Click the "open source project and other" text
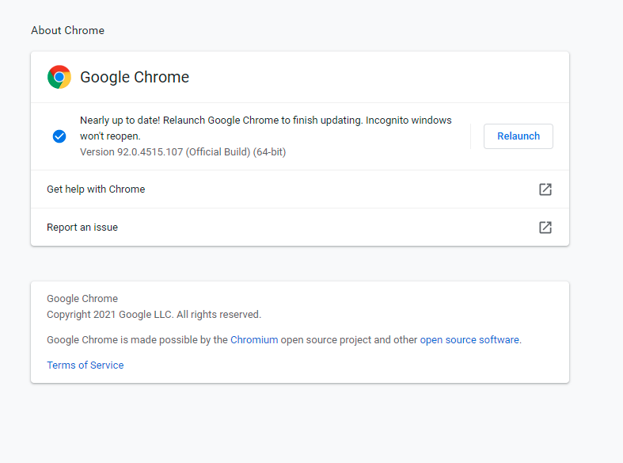The height and width of the screenshot is (463, 623). click(349, 339)
